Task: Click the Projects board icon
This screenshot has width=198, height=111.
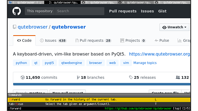Action: (x=122, y=40)
